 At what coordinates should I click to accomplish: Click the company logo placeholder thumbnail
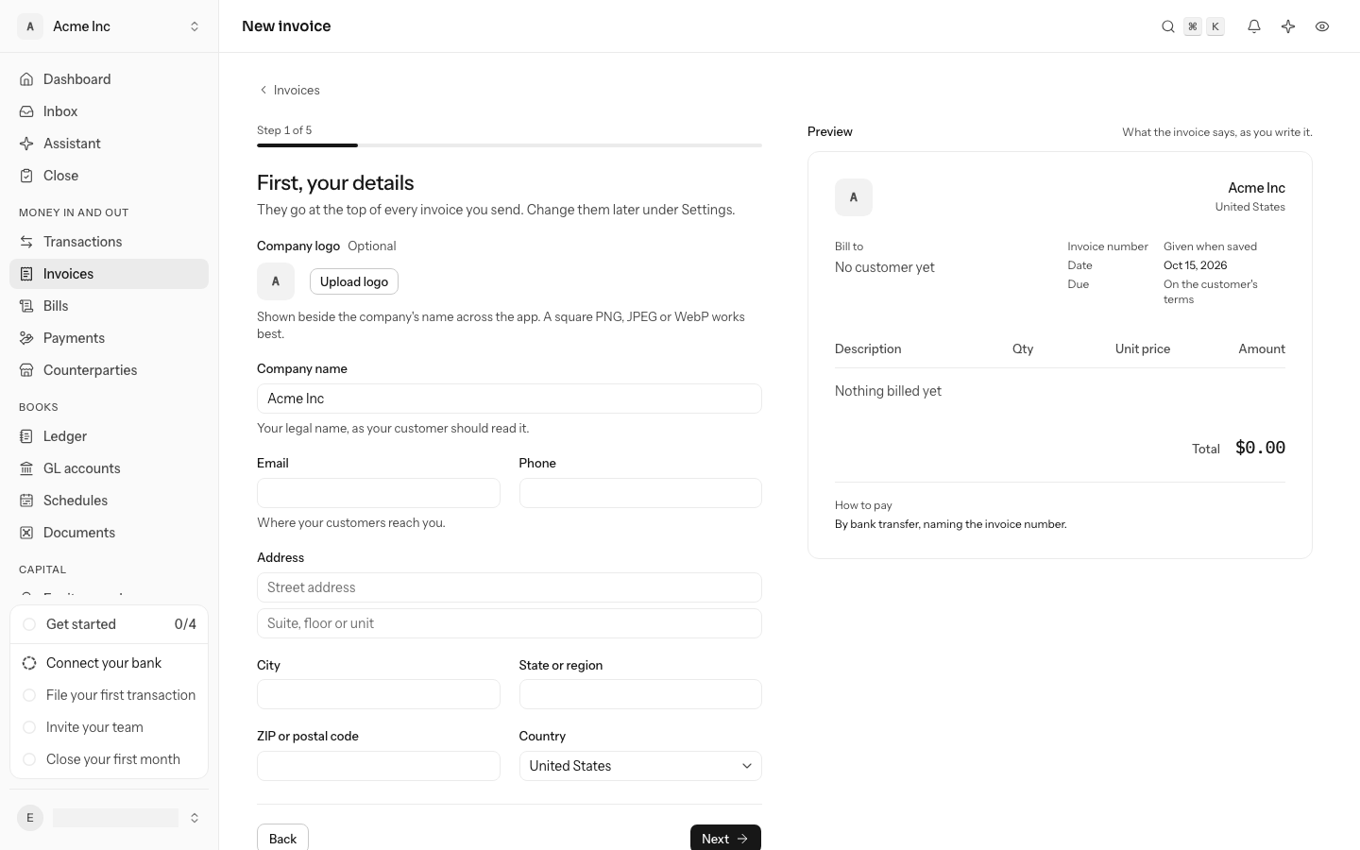[276, 281]
